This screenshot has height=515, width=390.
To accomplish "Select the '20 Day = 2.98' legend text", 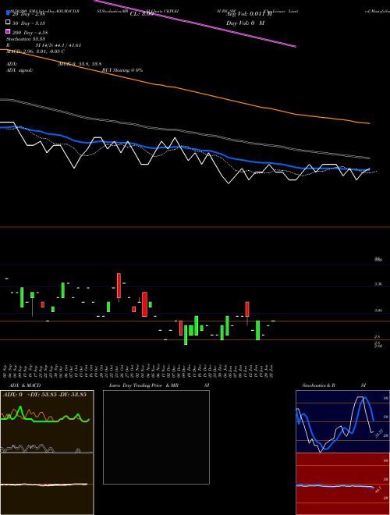I will (27, 14).
